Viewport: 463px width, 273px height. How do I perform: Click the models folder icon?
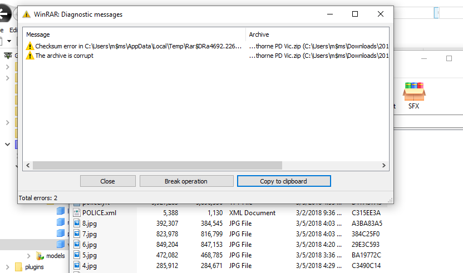click(40, 256)
